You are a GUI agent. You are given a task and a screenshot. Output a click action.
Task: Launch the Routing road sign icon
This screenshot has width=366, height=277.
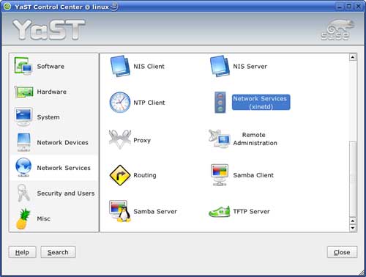point(120,175)
